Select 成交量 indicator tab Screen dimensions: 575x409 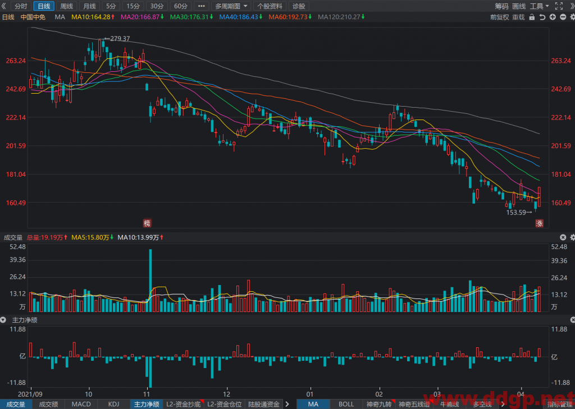click(x=15, y=405)
